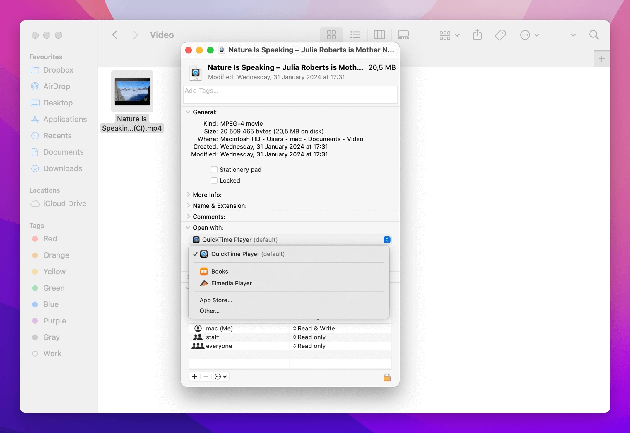Screen dimensions: 630x433
Task: Select the Red tag in sidebar
Action: pos(50,239)
